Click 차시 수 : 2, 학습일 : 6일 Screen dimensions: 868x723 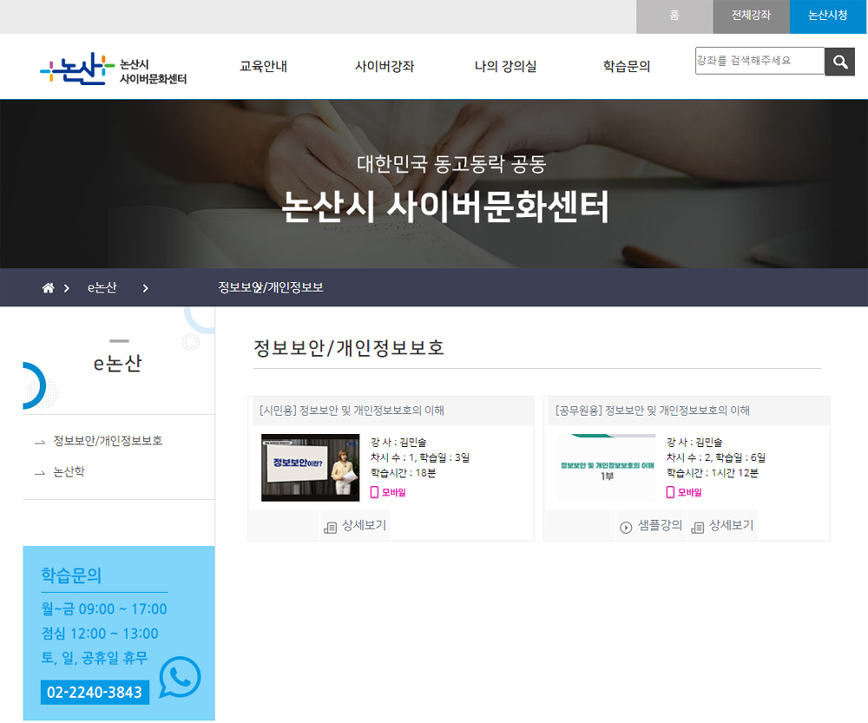click(716, 457)
